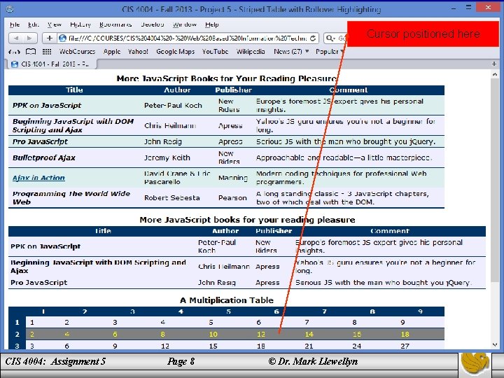Viewport: 504px width, 378px height.
Task: Click 'Bulletproof Ajax' title cell
Action: (x=43, y=157)
